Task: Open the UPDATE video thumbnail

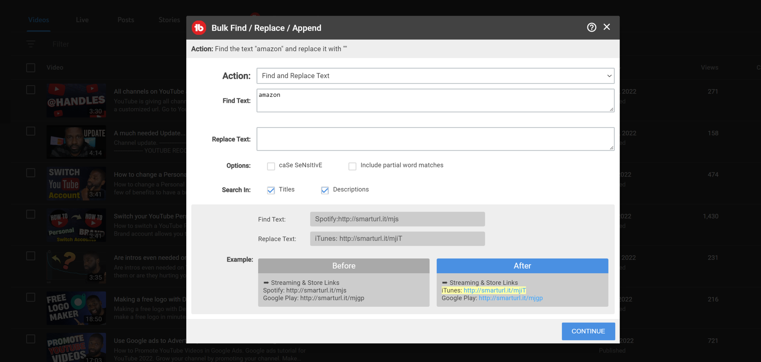Action: 76,142
